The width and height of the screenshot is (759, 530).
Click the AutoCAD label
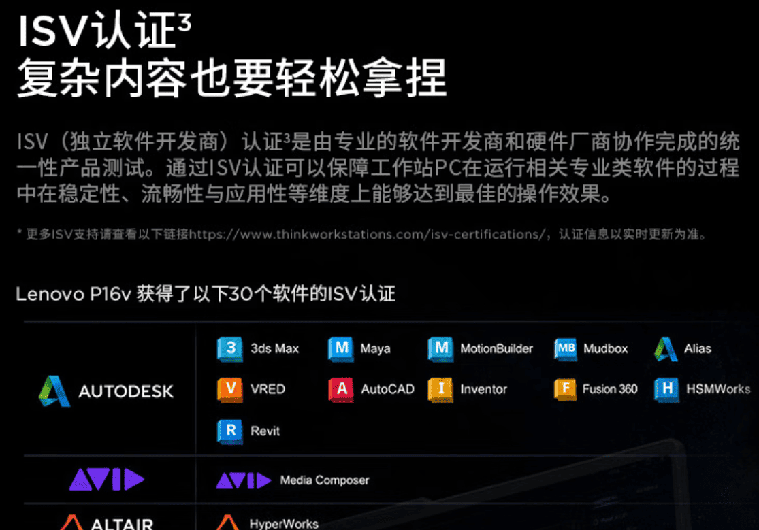pos(388,390)
